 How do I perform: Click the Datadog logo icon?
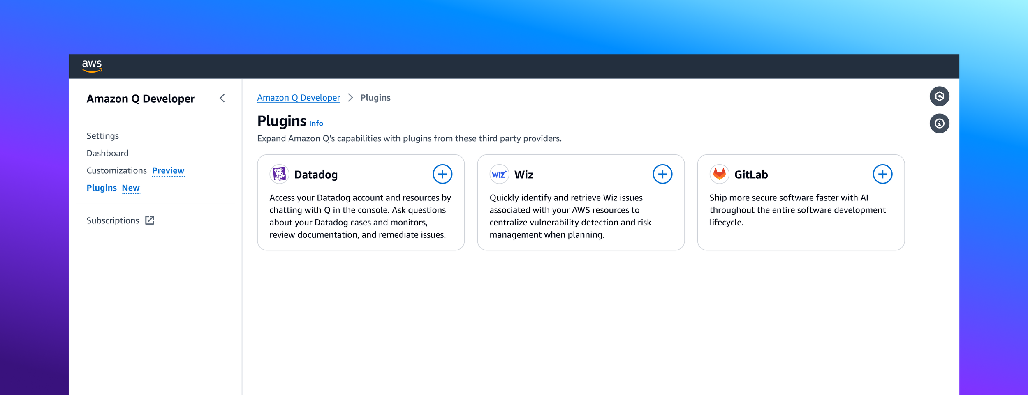[x=279, y=174]
